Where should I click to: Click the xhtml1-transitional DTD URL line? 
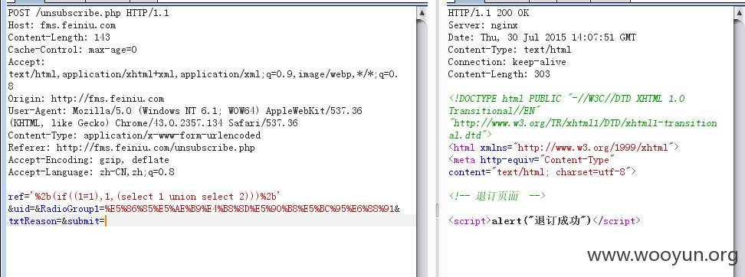coord(583,123)
